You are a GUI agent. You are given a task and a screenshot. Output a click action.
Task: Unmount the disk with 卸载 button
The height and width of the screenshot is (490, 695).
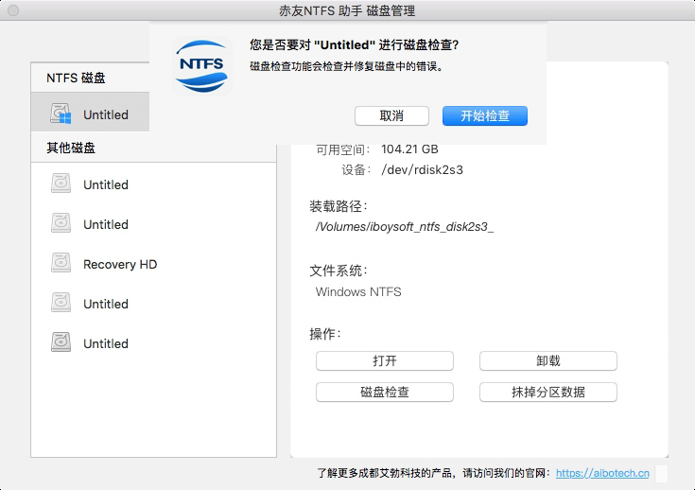[x=548, y=361]
